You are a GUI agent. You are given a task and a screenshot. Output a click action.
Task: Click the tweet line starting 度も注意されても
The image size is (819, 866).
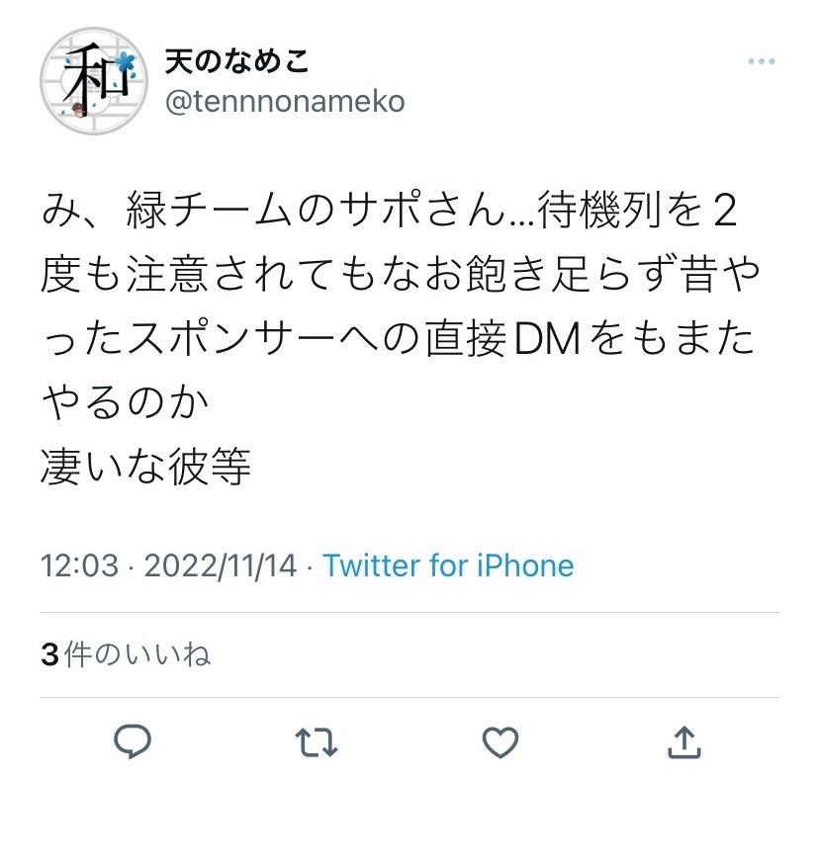click(x=400, y=275)
